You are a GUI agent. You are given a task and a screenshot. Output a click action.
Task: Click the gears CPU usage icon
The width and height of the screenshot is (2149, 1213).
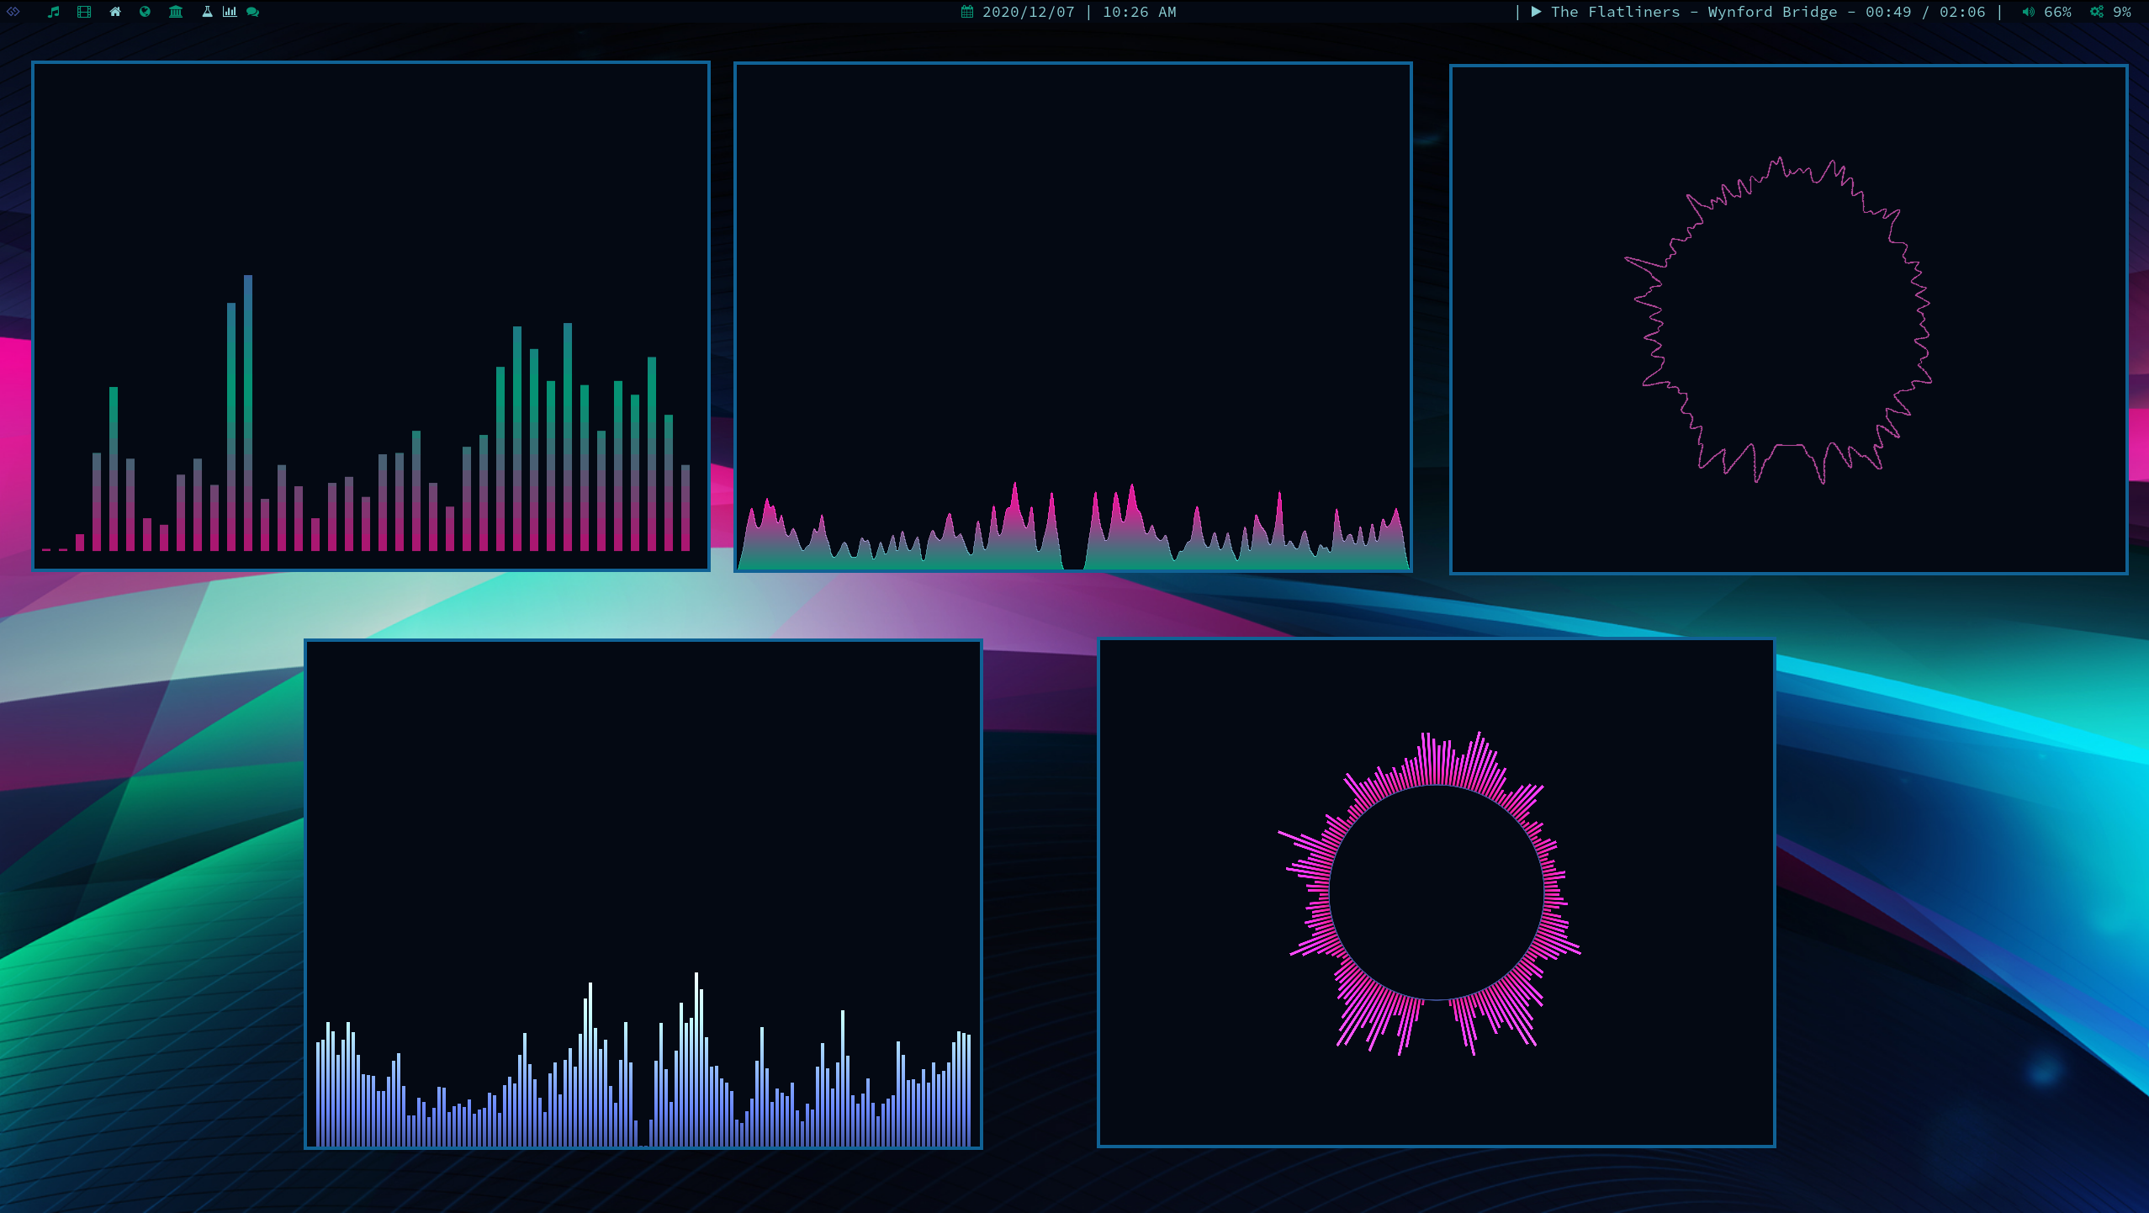(x=2097, y=12)
